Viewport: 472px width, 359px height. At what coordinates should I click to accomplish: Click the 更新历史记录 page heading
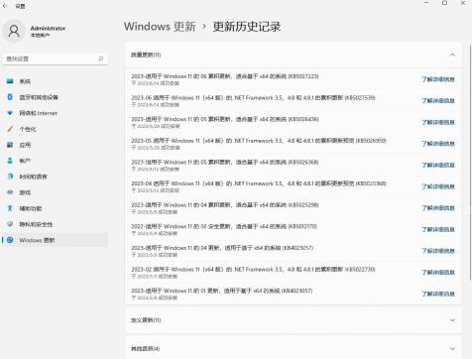[247, 27]
